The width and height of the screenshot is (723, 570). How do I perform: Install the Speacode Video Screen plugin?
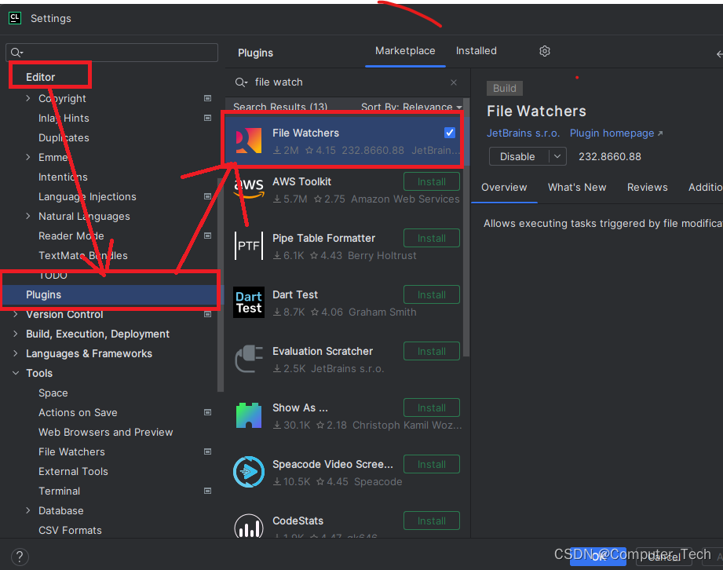click(x=432, y=464)
